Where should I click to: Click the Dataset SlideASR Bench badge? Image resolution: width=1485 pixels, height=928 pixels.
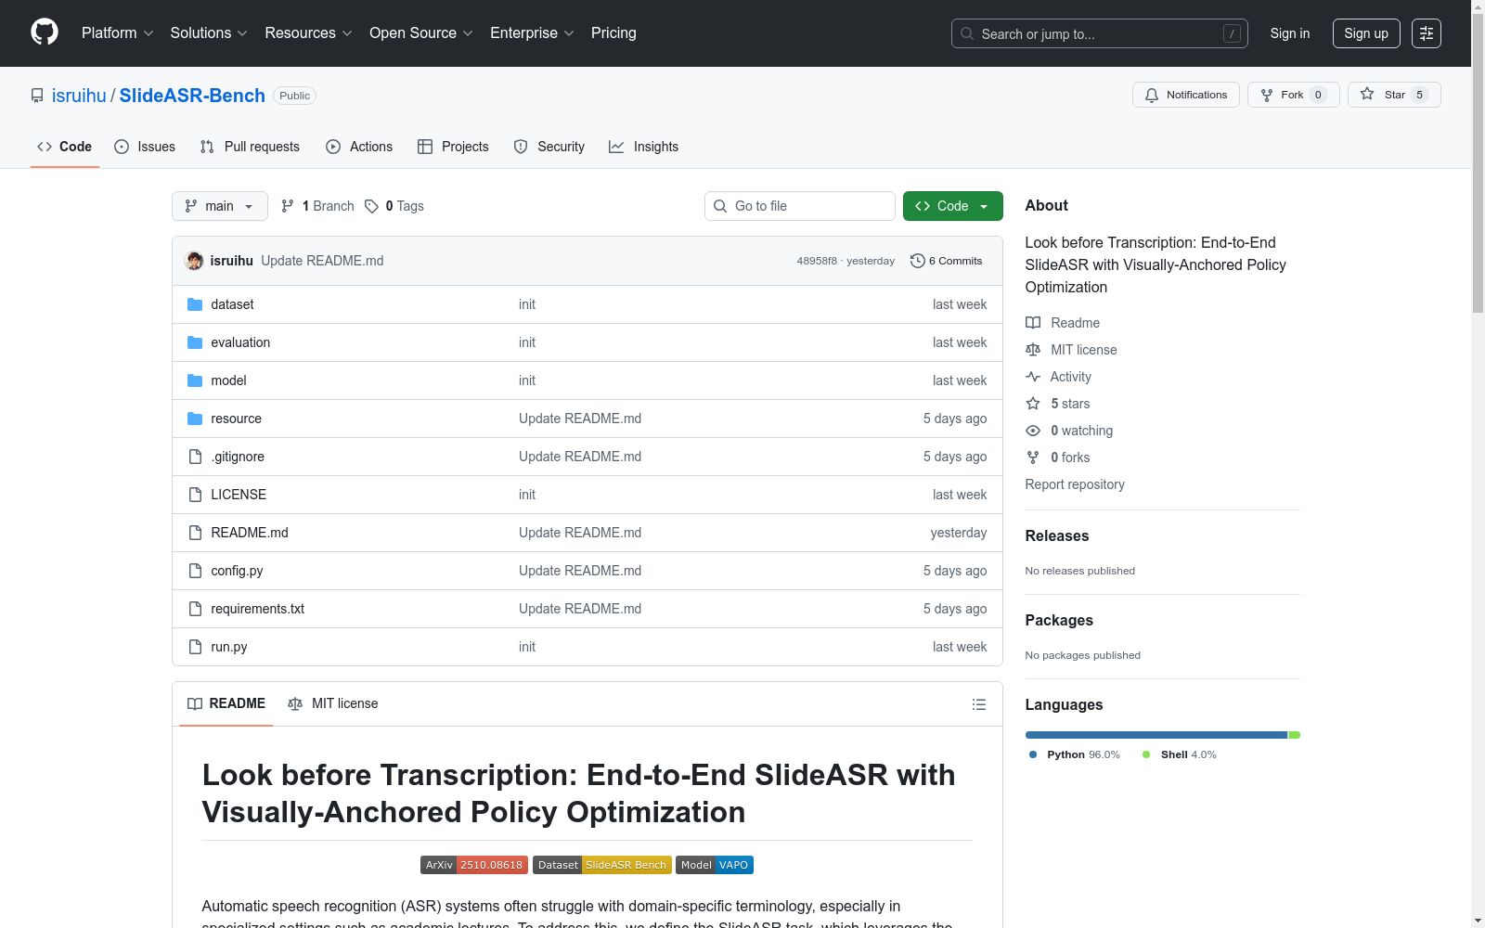(602, 865)
